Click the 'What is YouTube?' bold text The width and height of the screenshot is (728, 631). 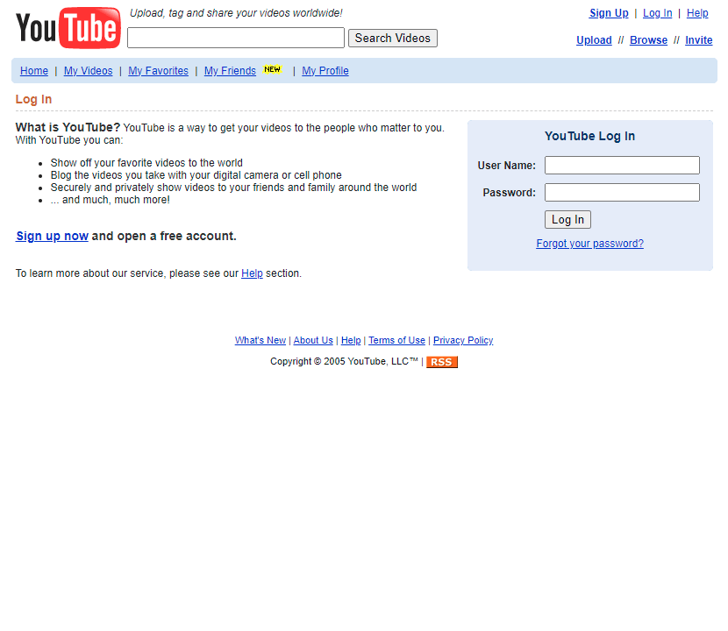pos(68,128)
